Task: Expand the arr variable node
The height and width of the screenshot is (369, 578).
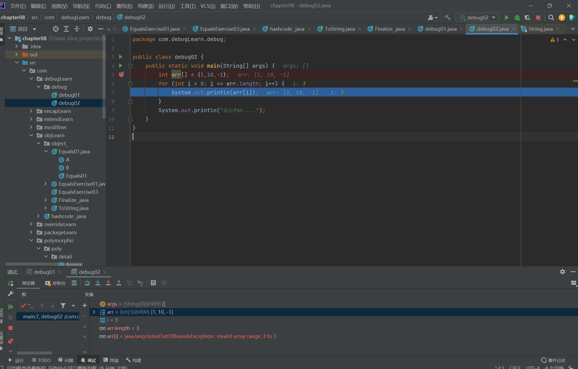Action: (94, 312)
